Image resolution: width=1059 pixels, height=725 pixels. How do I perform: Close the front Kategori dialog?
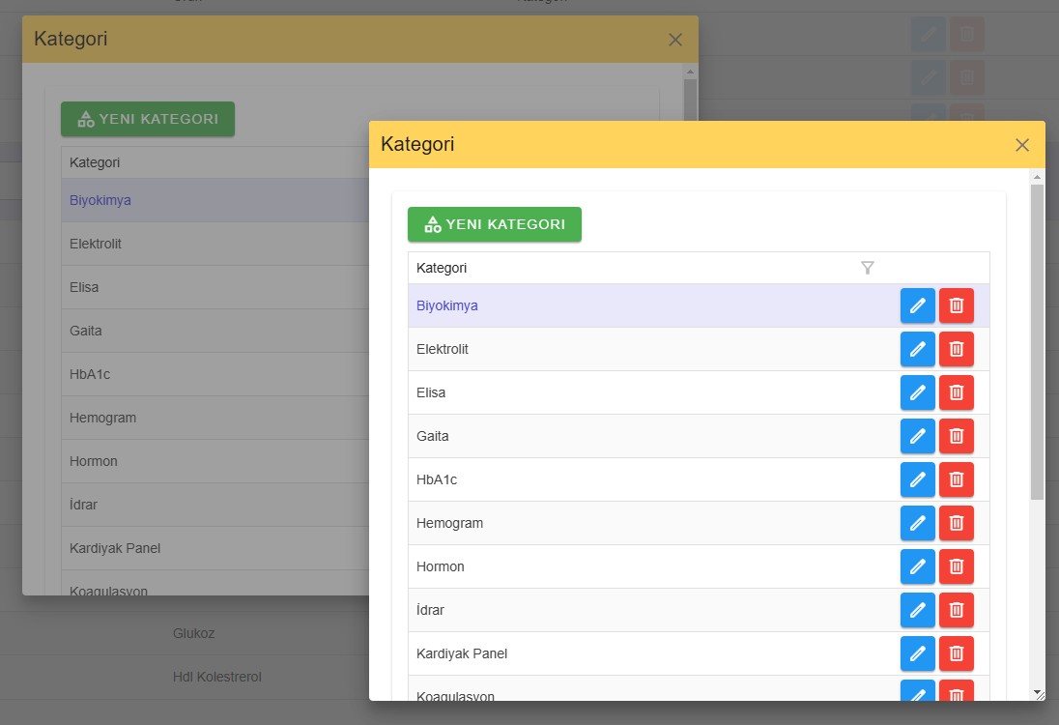1022,145
